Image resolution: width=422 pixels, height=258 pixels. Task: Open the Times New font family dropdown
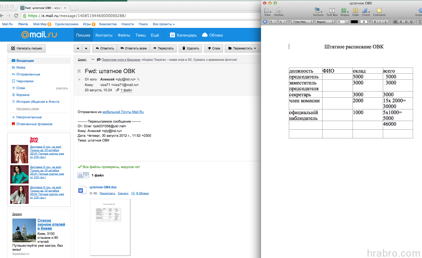pyautogui.click(x=302, y=22)
